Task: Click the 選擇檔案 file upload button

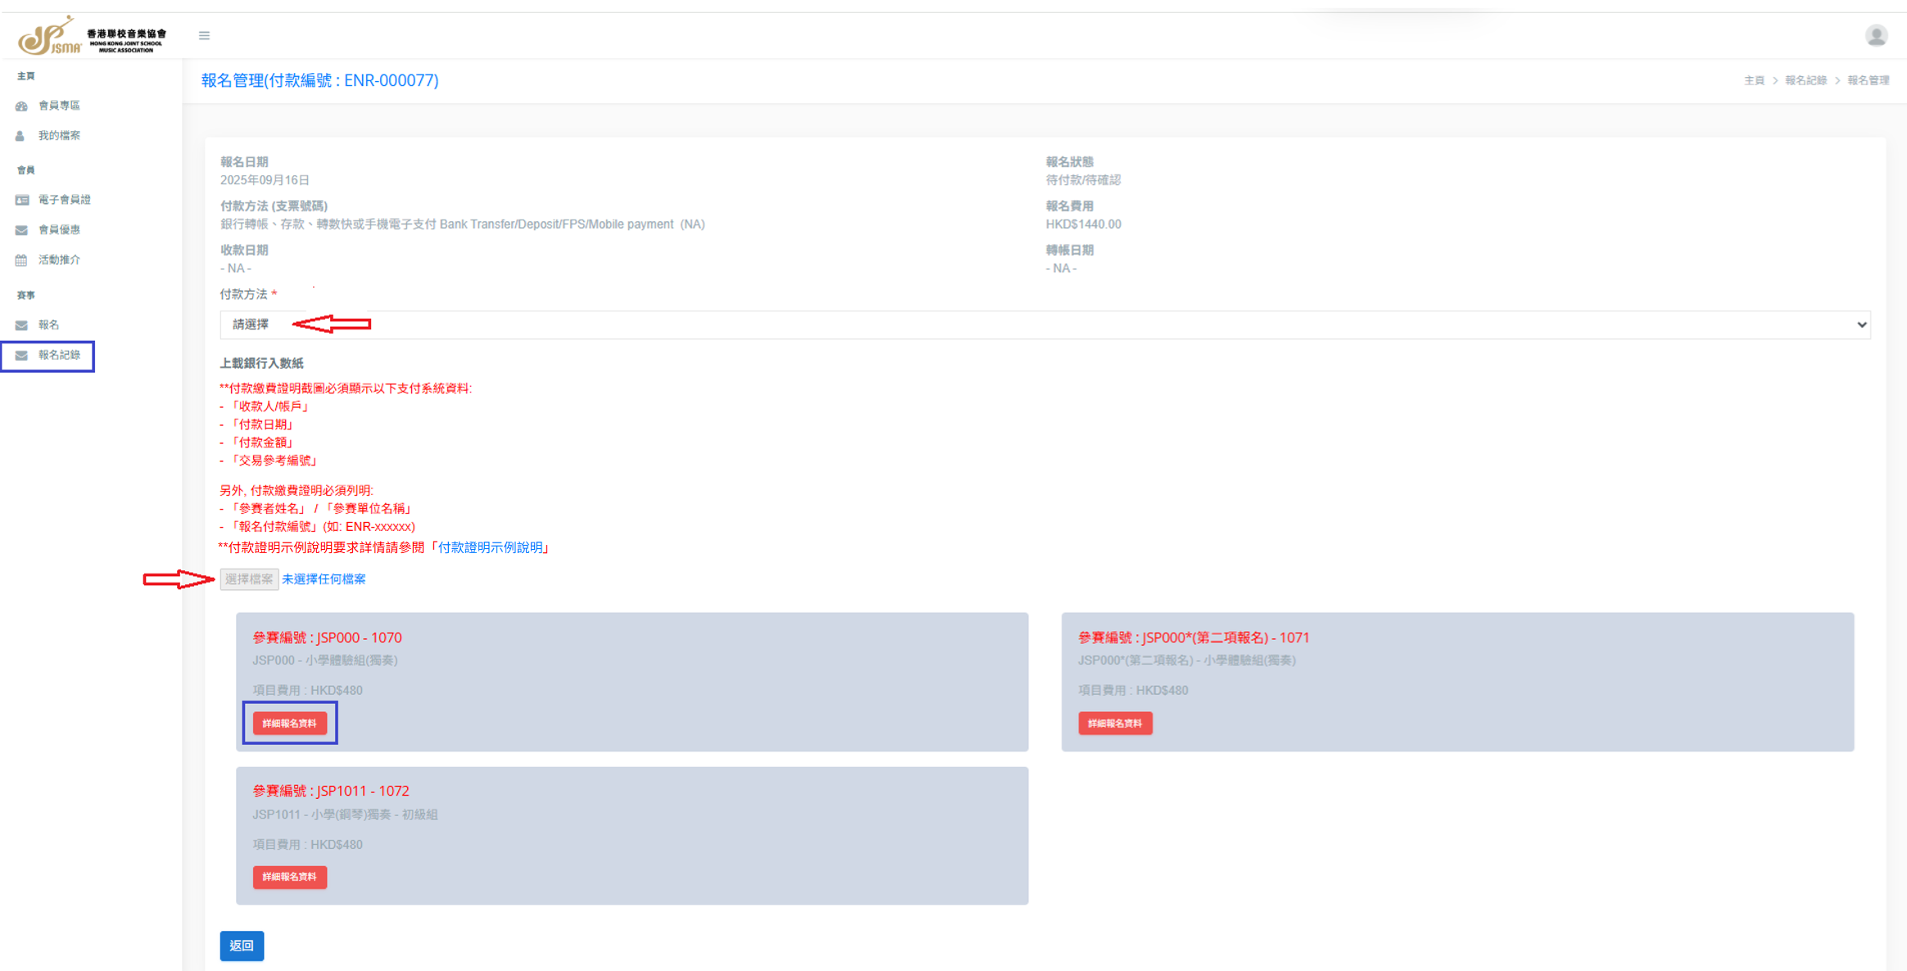Action: (x=249, y=579)
